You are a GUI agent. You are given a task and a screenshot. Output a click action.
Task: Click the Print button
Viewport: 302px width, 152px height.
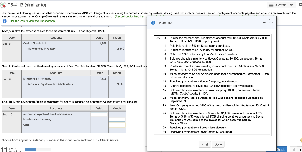205,144
